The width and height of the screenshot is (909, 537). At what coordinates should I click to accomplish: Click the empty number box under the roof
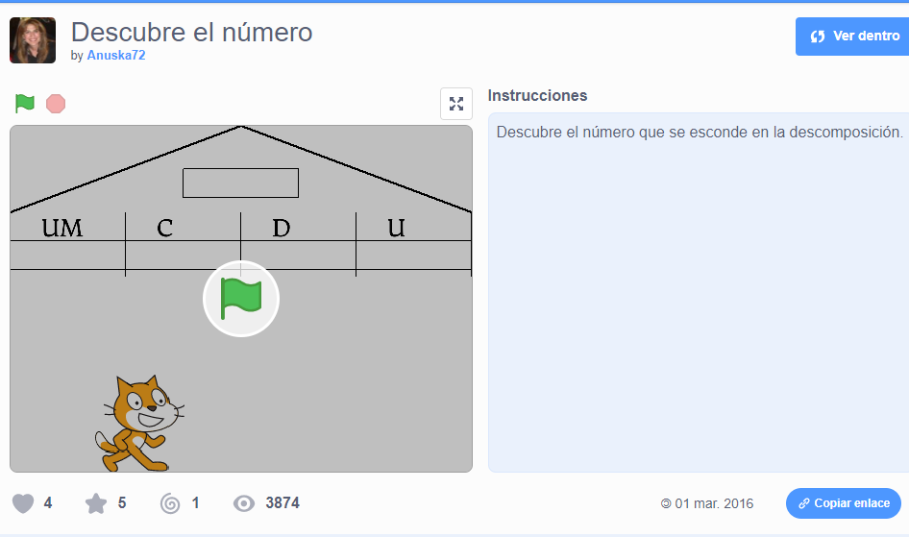tap(240, 183)
